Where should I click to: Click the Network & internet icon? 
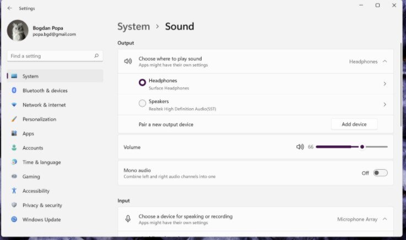[14, 105]
